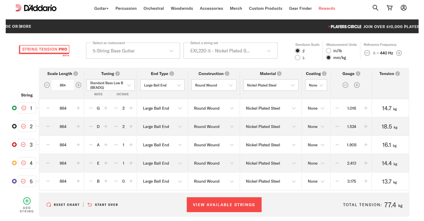Decrease reference frequency below 440 Hz
This screenshot has width=424, height=221.
click(367, 53)
